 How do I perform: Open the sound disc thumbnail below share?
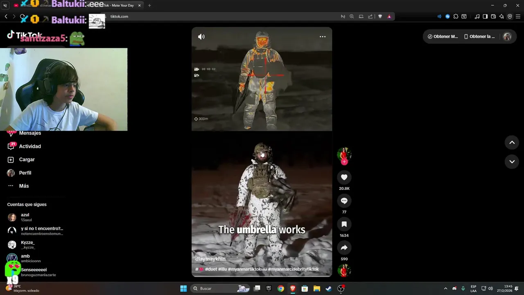(344, 270)
